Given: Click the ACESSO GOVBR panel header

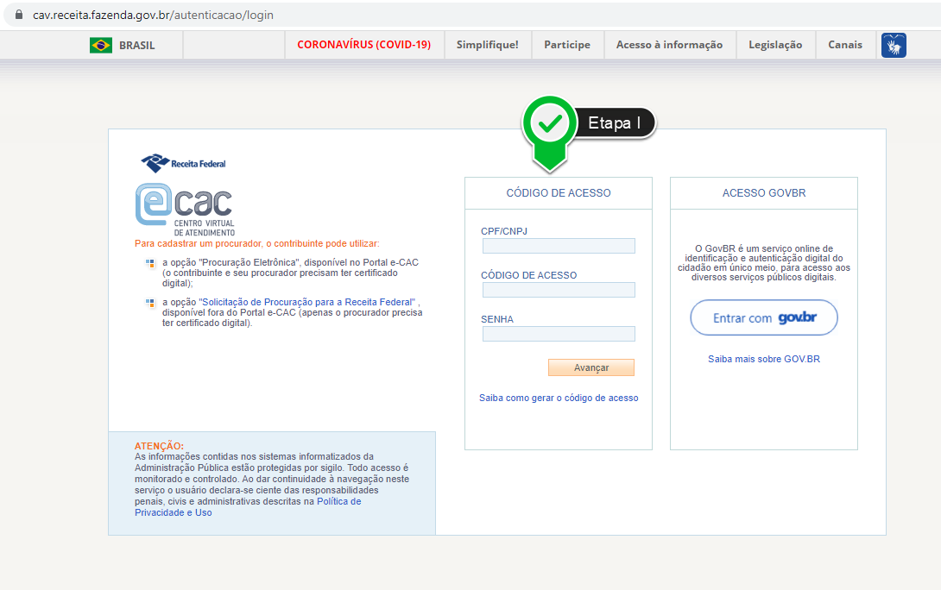Looking at the screenshot, I should (x=764, y=193).
